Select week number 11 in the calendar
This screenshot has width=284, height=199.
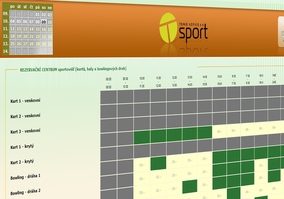[x=6, y=29]
